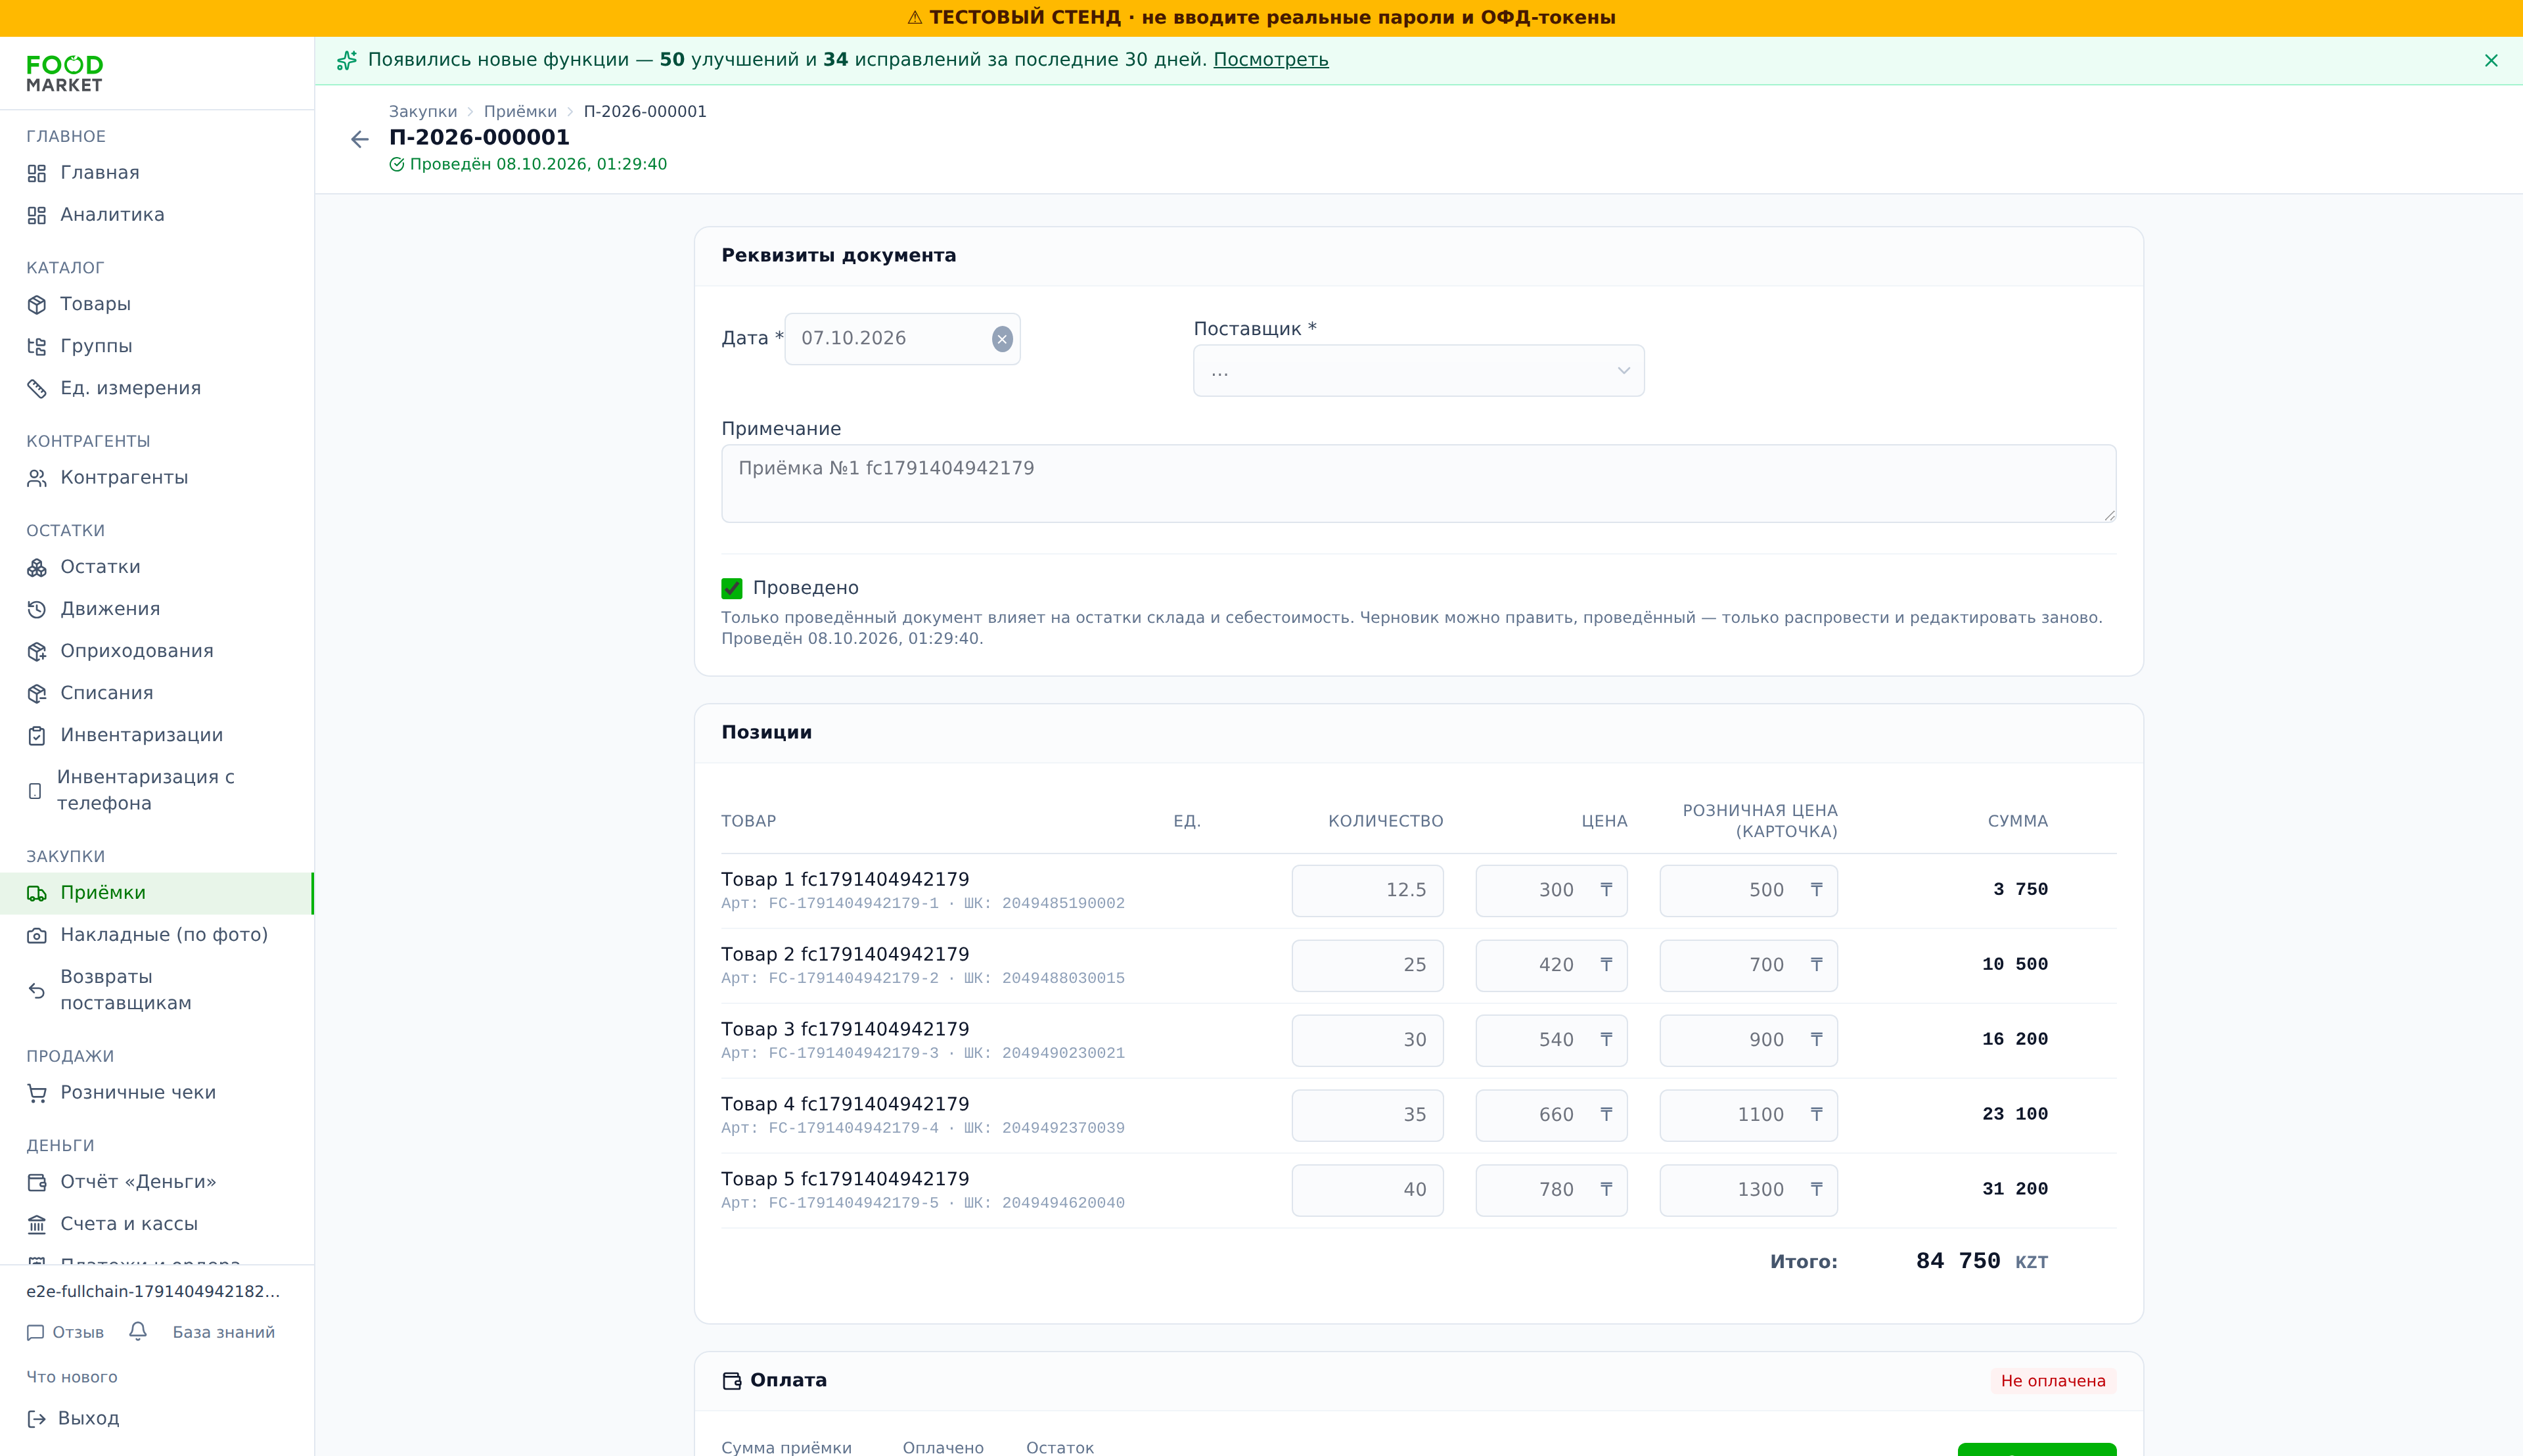Image resolution: width=2523 pixels, height=1456 pixels.
Task: Click the Закупки breadcrumb
Action: click(x=423, y=111)
